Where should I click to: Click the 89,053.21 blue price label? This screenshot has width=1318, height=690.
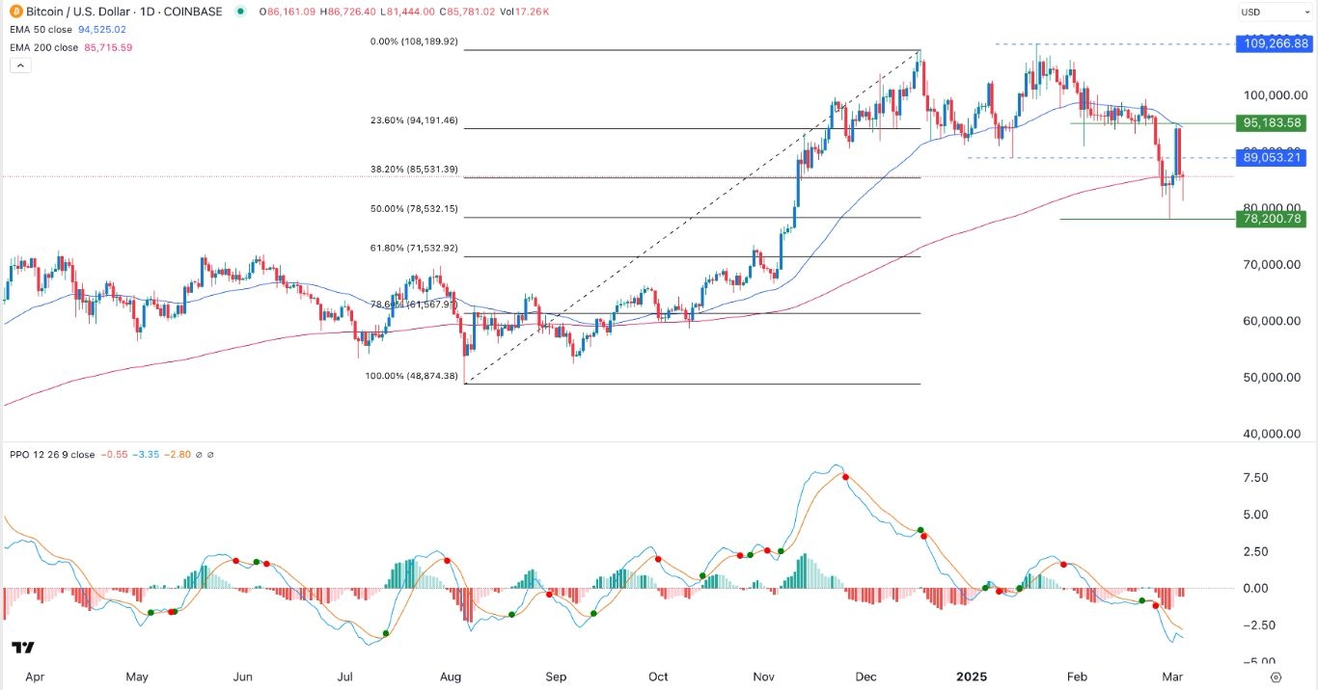tap(1271, 157)
